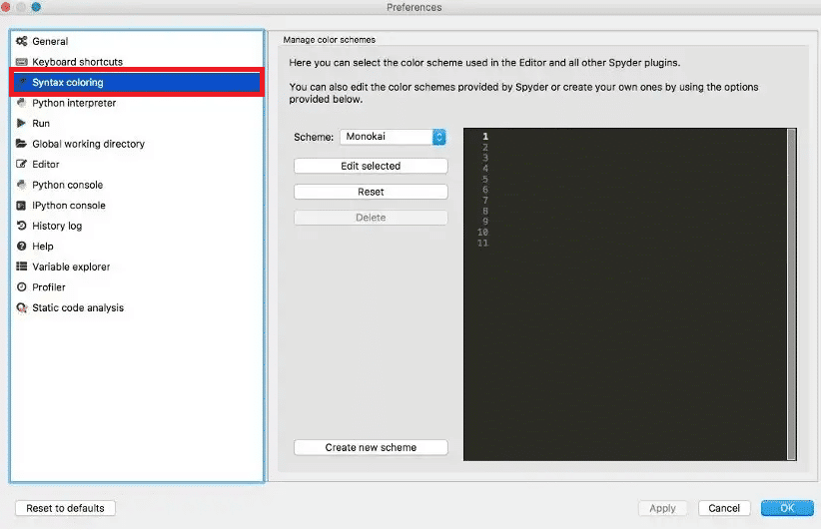The image size is (821, 530).
Task: Open Profiler settings
Action: [137, 286]
